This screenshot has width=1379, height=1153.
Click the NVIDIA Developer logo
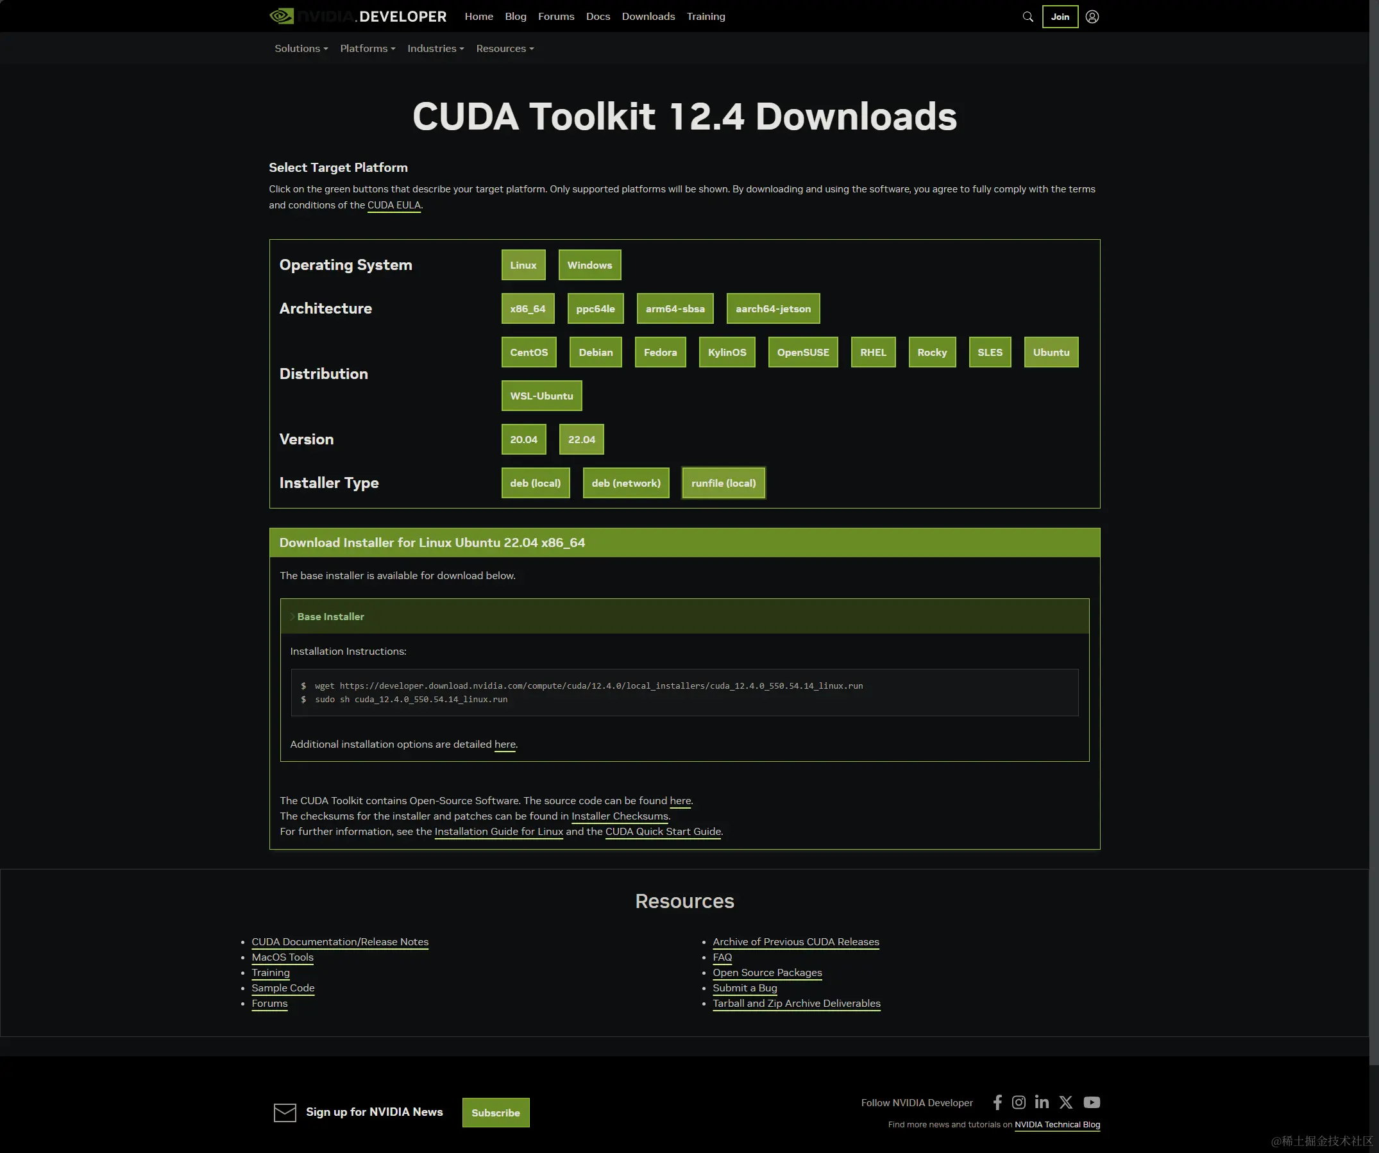pyautogui.click(x=358, y=17)
